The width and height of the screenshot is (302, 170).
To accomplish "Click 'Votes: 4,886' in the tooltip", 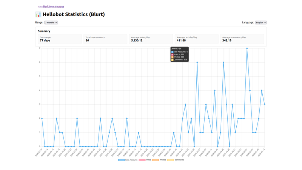I will pos(179,54).
